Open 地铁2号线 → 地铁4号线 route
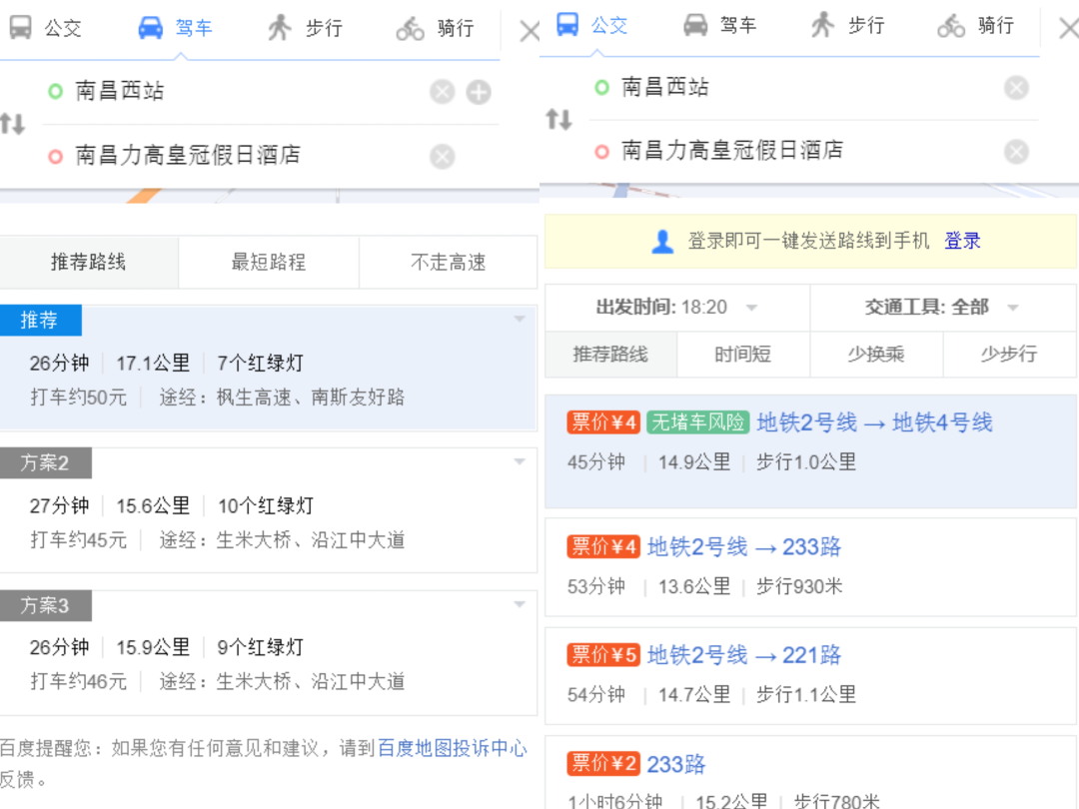 coord(874,422)
